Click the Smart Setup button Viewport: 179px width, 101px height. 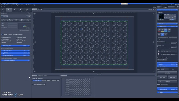(5, 16)
